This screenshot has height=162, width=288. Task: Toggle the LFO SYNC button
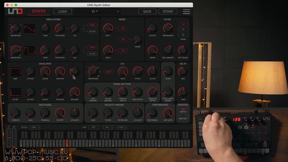tap(108, 72)
